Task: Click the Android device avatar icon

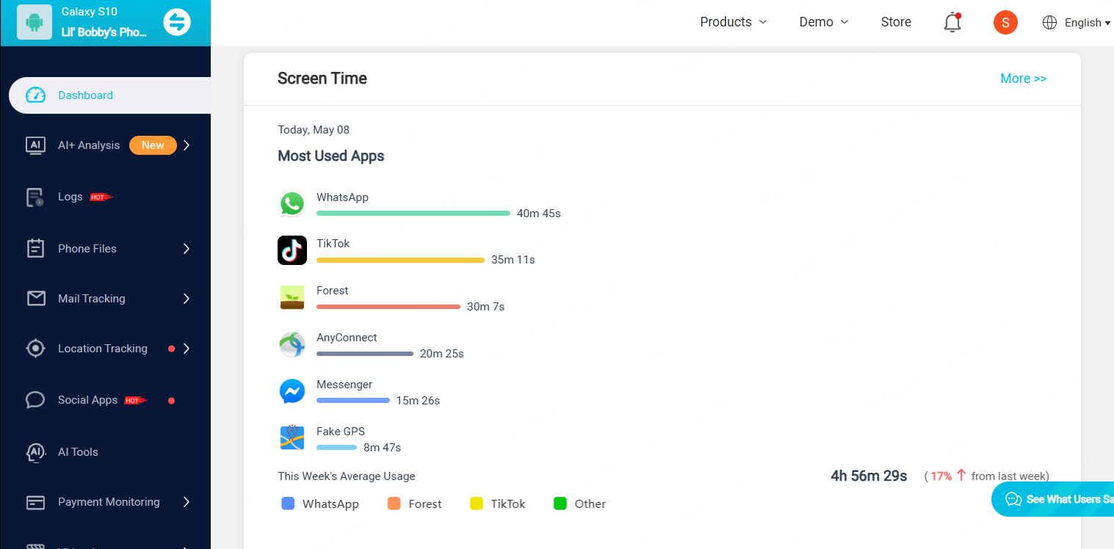Action: [x=34, y=22]
